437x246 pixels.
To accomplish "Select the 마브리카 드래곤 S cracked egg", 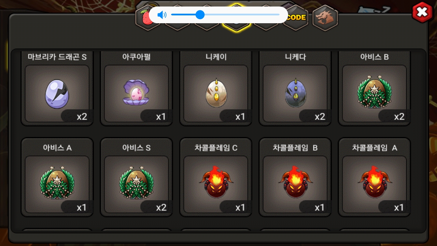I will 57,94.
